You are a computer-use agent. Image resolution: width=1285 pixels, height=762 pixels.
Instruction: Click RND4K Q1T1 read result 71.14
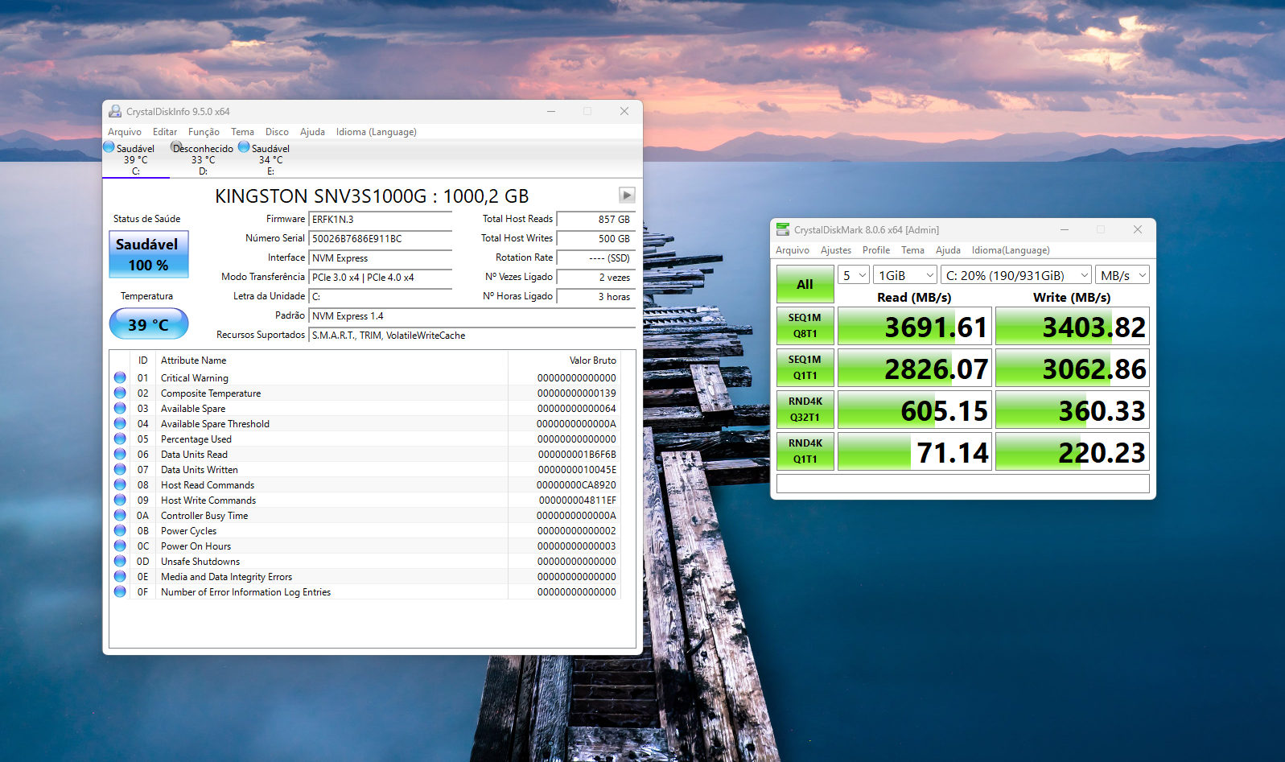pyautogui.click(x=915, y=452)
